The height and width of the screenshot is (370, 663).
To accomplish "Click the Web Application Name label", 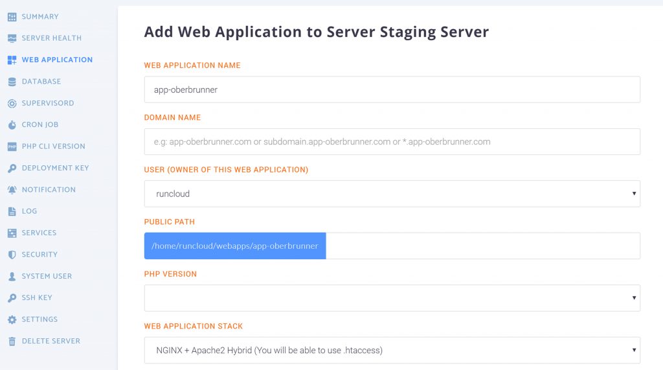I will (x=192, y=65).
